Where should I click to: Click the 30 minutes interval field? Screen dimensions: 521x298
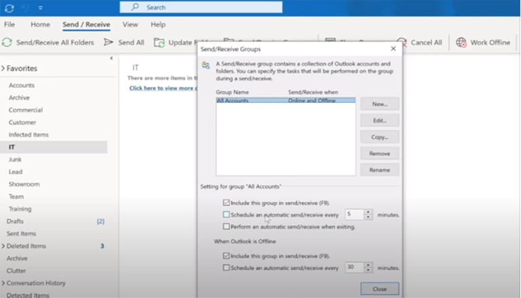[x=355, y=267]
